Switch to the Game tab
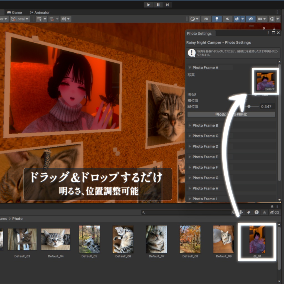The image size is (284, 284). pos(14,12)
